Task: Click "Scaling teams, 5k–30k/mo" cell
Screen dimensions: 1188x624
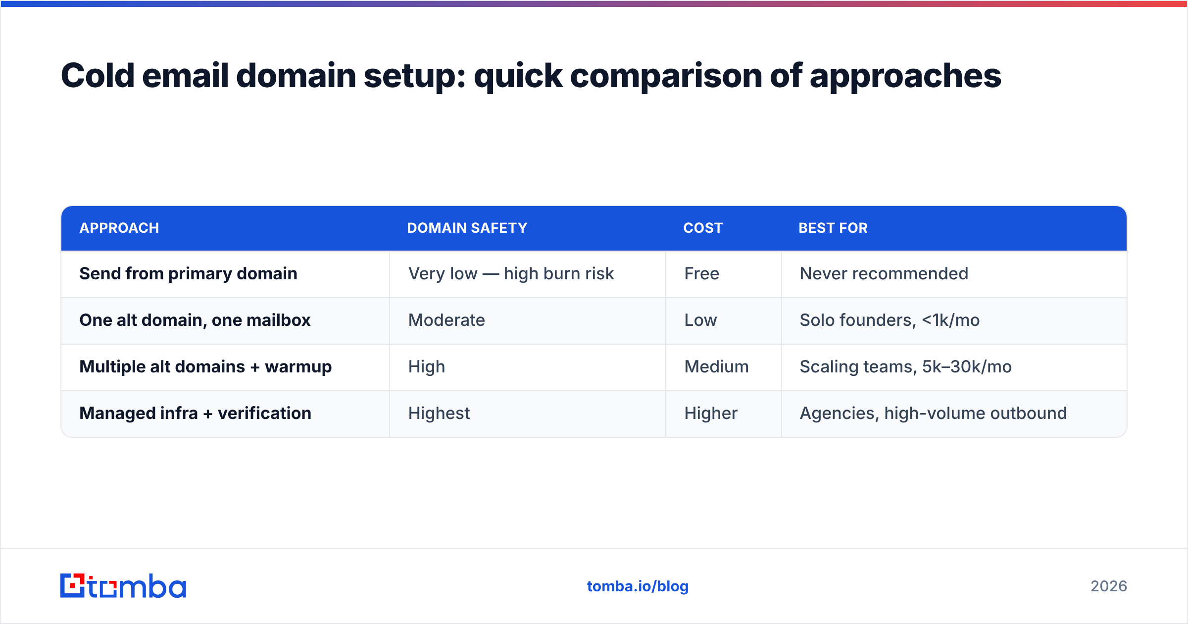Action: tap(954, 367)
